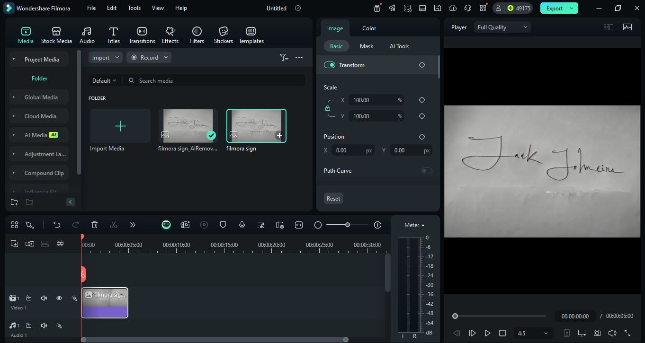Click the show more tools double chevron
Viewport: 645px width, 343px height.
[133, 225]
